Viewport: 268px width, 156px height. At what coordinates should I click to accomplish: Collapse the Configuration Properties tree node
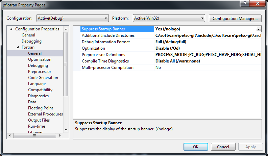tap(11, 29)
